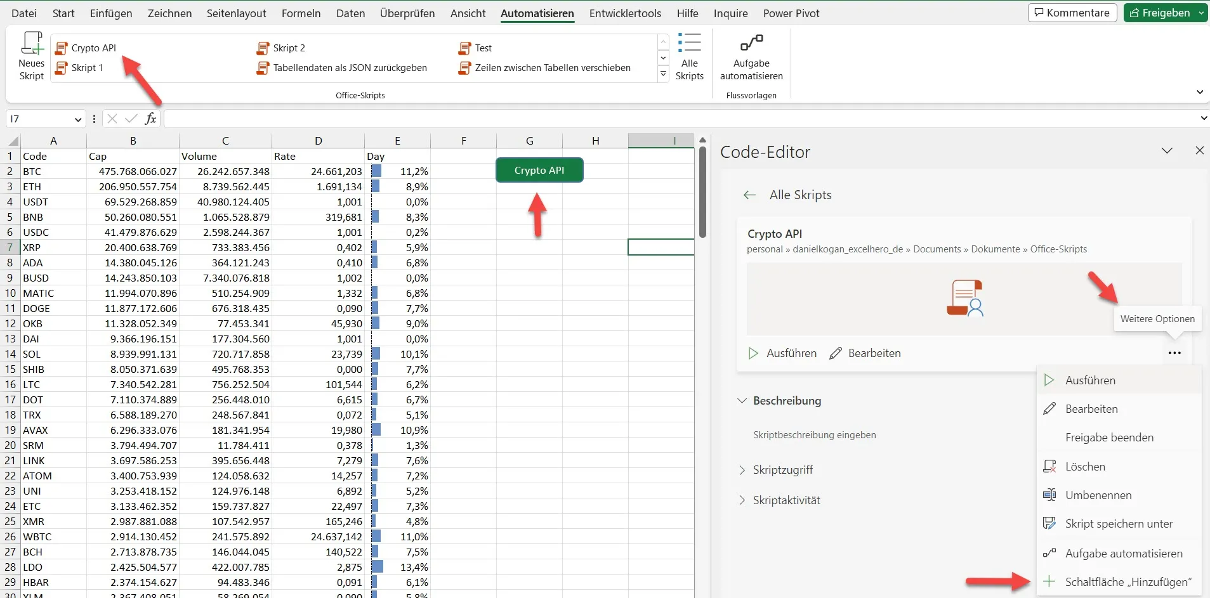The width and height of the screenshot is (1210, 598).
Task: Click the back arrow beside Alle Skripts
Action: coord(749,195)
